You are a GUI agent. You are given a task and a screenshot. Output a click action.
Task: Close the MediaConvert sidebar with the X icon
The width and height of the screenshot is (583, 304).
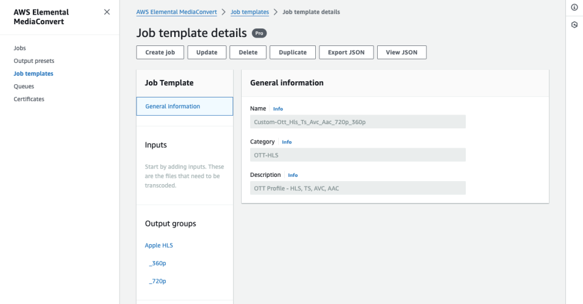(x=107, y=12)
